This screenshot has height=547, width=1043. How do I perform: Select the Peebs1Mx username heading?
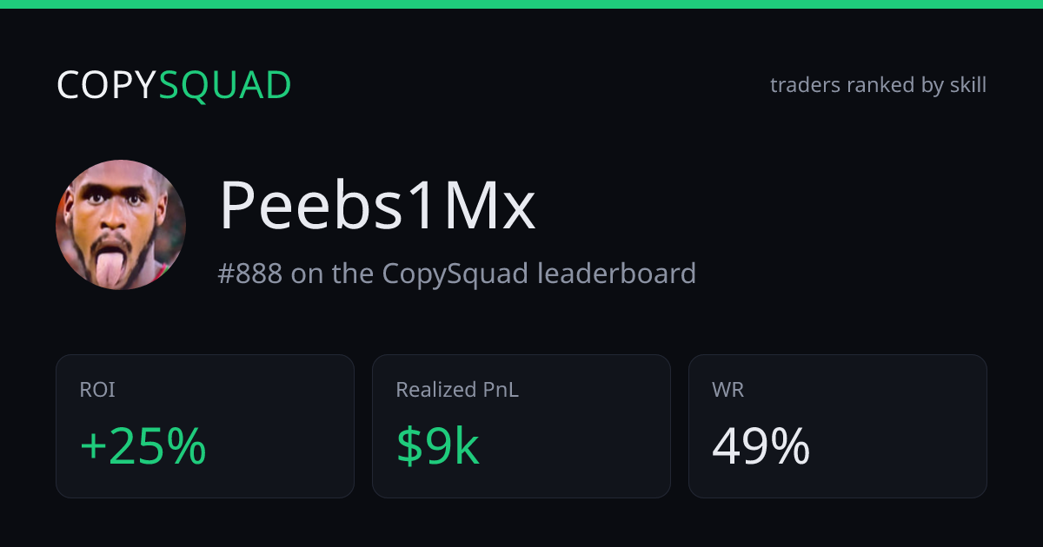[377, 206]
